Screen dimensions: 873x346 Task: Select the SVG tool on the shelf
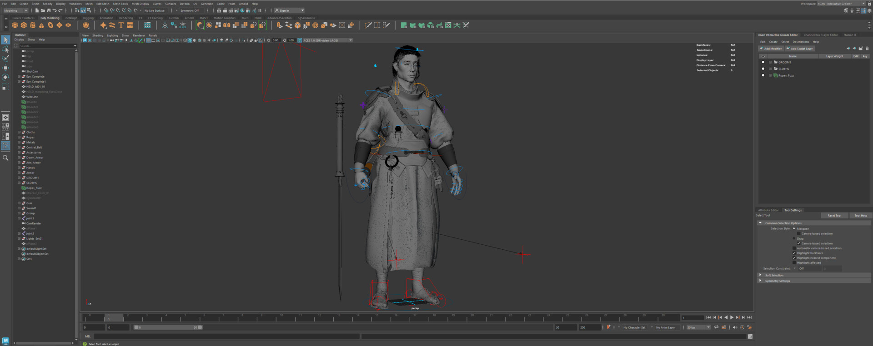pyautogui.click(x=130, y=25)
